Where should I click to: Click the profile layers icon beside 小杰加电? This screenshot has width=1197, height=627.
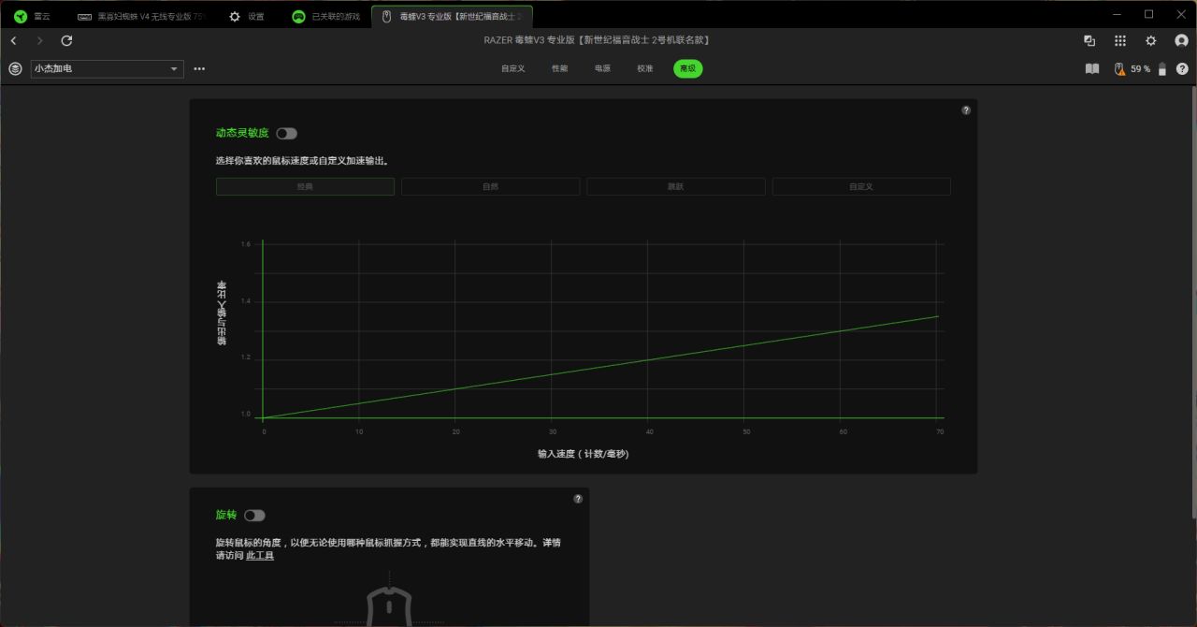point(15,68)
